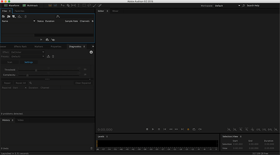Click the Scan button in Diagnostics
The height and width of the screenshot is (155, 280).
coord(9,62)
